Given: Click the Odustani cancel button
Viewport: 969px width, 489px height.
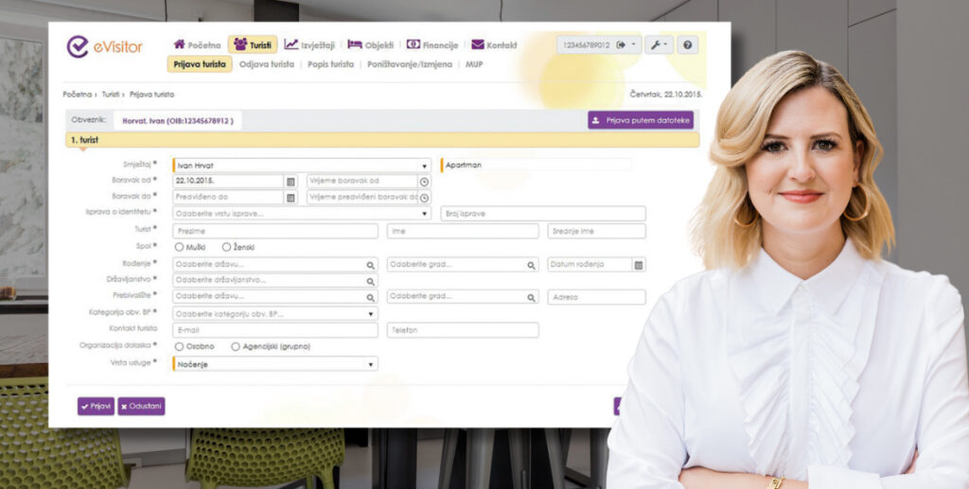Looking at the screenshot, I should pos(141,406).
